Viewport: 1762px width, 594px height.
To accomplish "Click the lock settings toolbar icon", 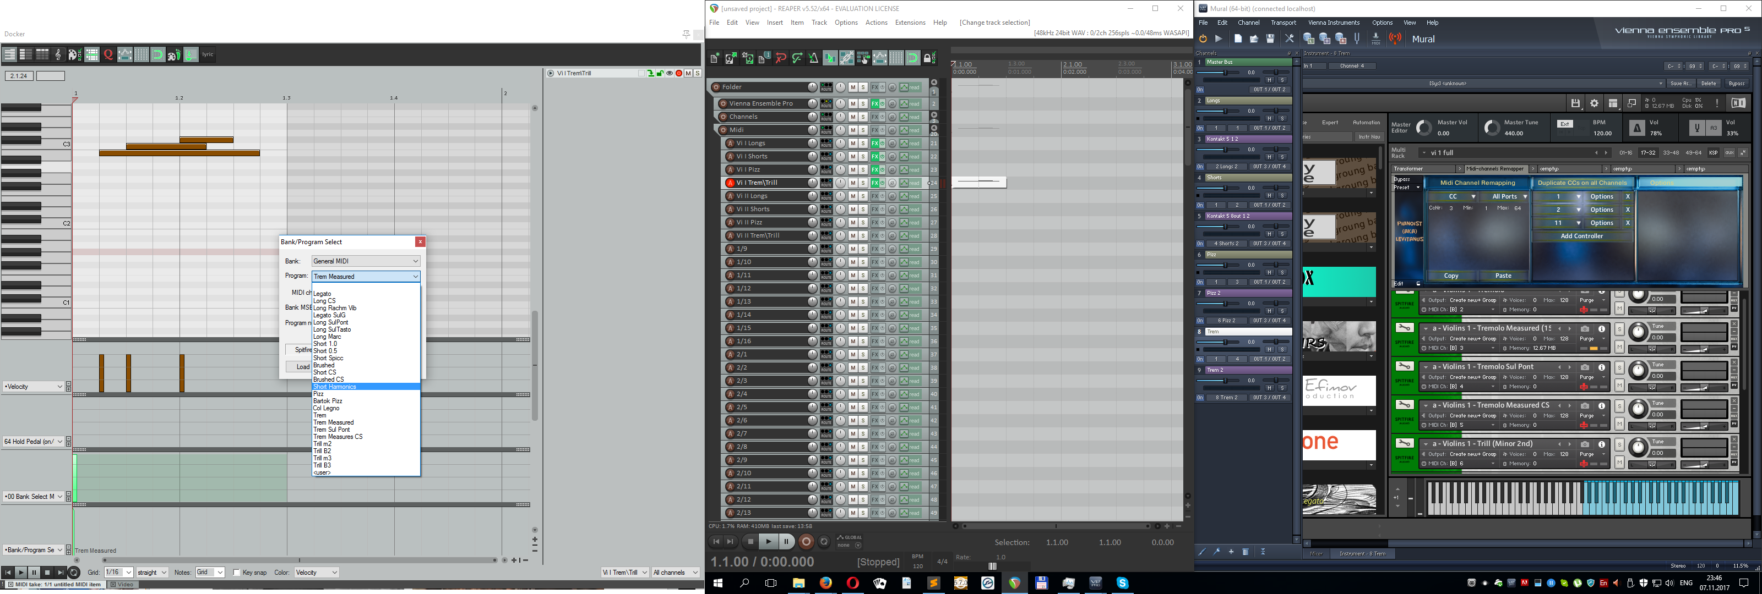I will coord(929,58).
